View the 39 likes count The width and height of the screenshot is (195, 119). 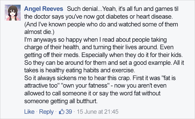pyautogui.click(x=69, y=112)
